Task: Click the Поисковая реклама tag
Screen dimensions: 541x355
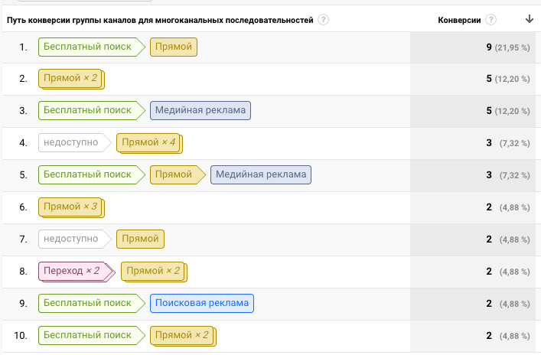Action: pos(202,303)
